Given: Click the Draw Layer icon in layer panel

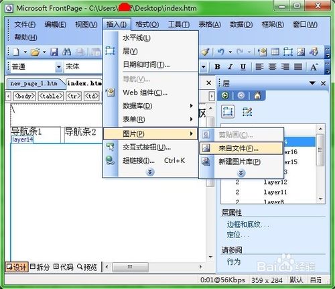Looking at the screenshot, I should [247, 112].
